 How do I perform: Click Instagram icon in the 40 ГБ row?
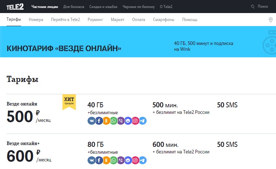click(135, 121)
